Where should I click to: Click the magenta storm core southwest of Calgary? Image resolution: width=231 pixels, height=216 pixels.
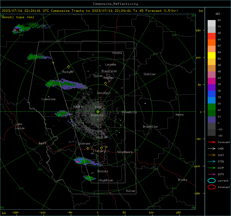point(78,162)
